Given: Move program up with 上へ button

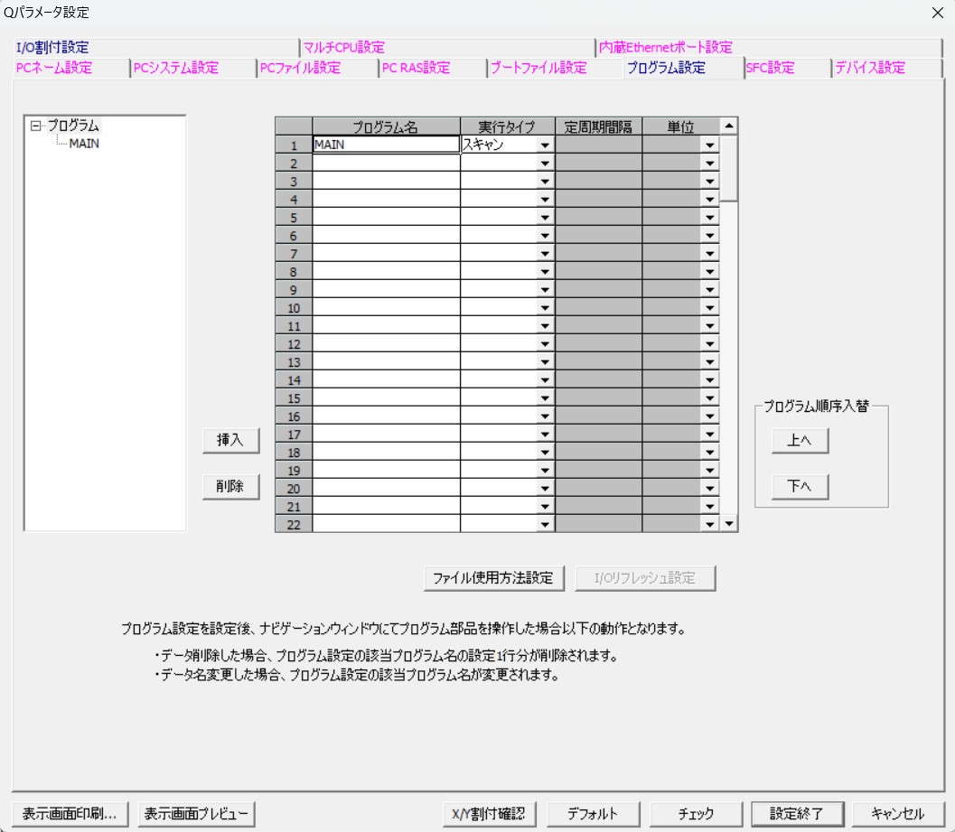Looking at the screenshot, I should tap(800, 440).
